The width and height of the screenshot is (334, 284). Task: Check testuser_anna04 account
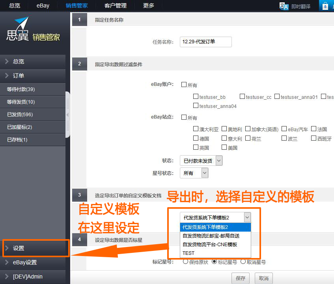point(196,105)
